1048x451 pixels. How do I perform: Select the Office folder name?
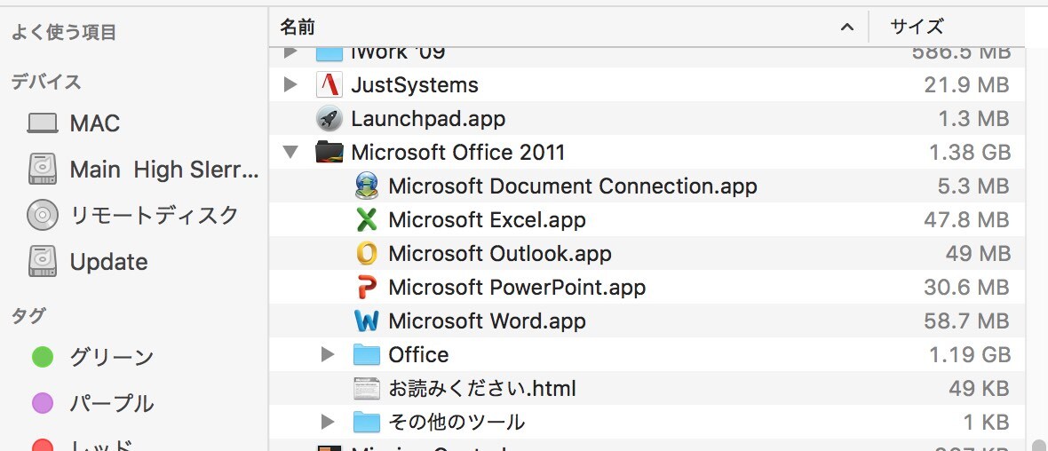418,354
